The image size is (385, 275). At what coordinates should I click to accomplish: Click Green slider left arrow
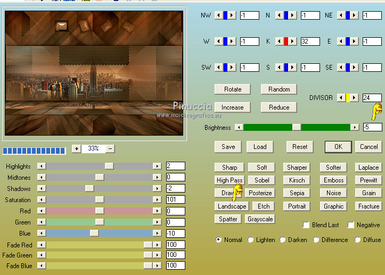coord(42,222)
